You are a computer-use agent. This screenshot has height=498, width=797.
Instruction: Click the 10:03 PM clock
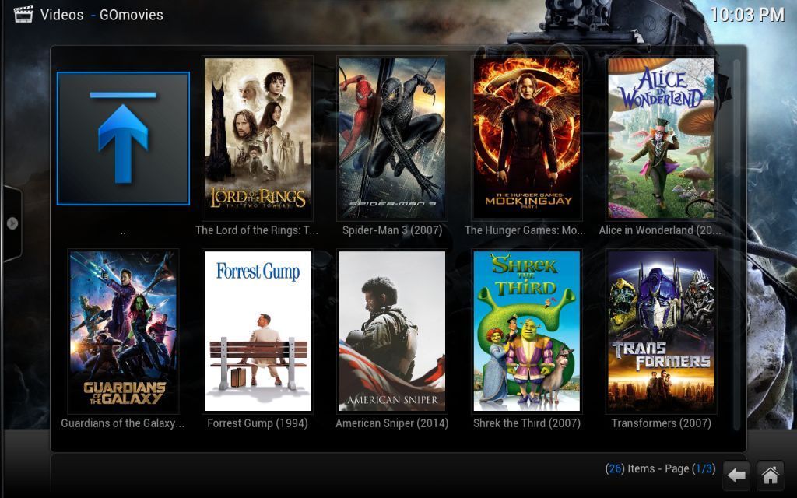pos(747,15)
